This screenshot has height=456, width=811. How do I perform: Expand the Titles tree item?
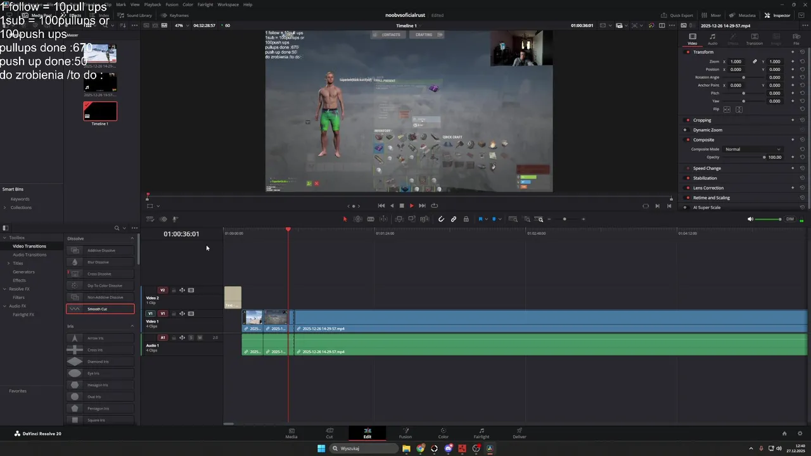tap(8, 263)
